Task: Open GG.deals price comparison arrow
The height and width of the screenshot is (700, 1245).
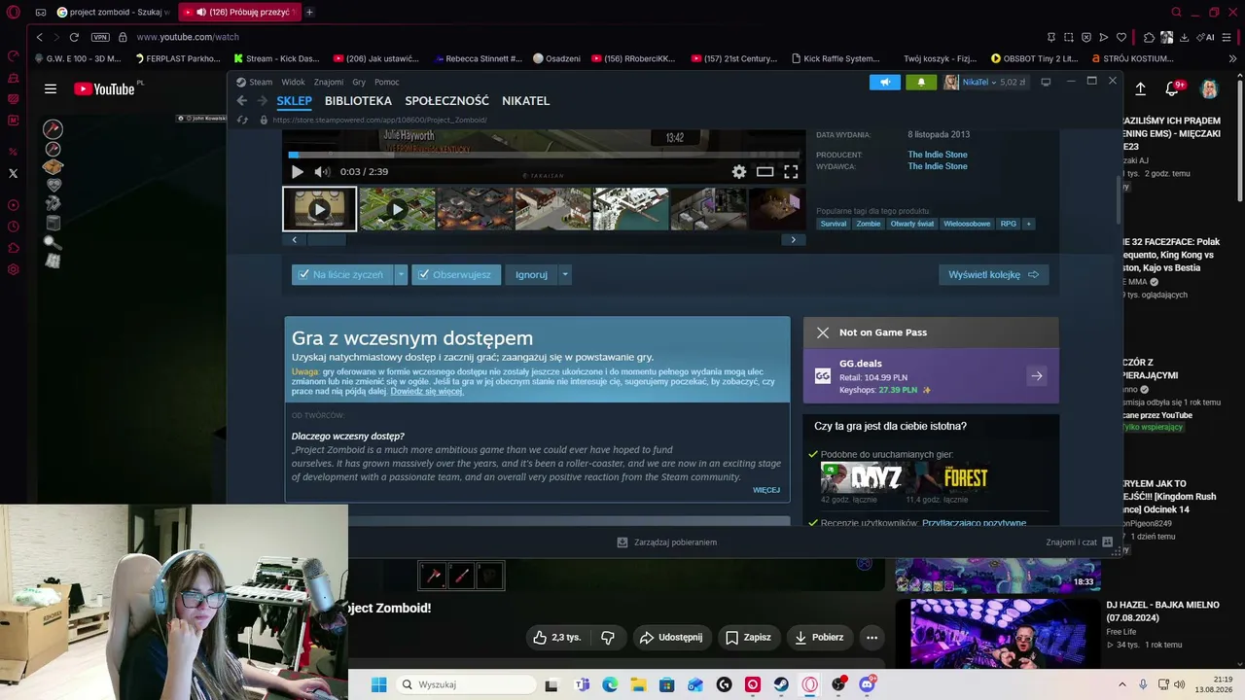Action: [1037, 376]
